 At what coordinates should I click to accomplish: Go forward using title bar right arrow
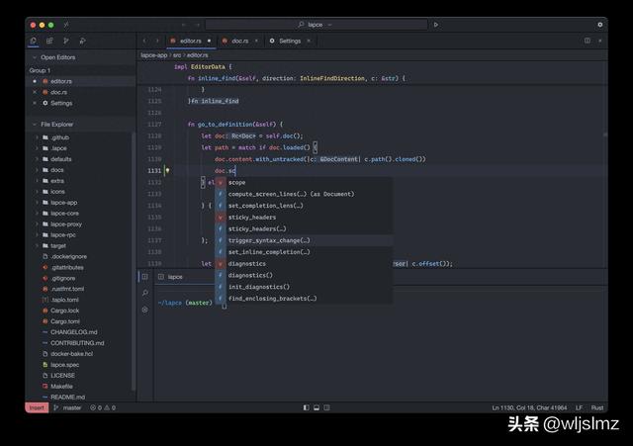coord(198,25)
